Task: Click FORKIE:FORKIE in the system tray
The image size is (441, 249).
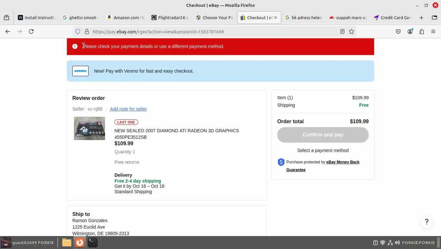Action: (418, 243)
